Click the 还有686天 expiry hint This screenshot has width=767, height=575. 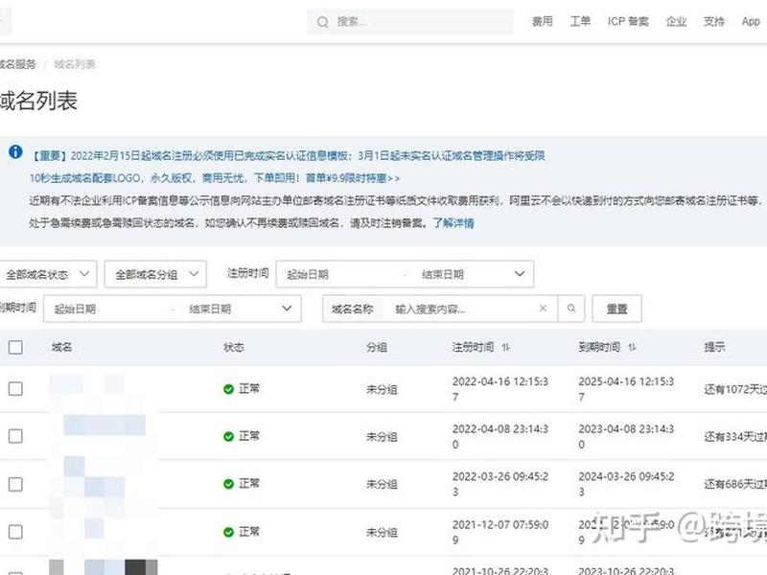pyautogui.click(x=735, y=484)
